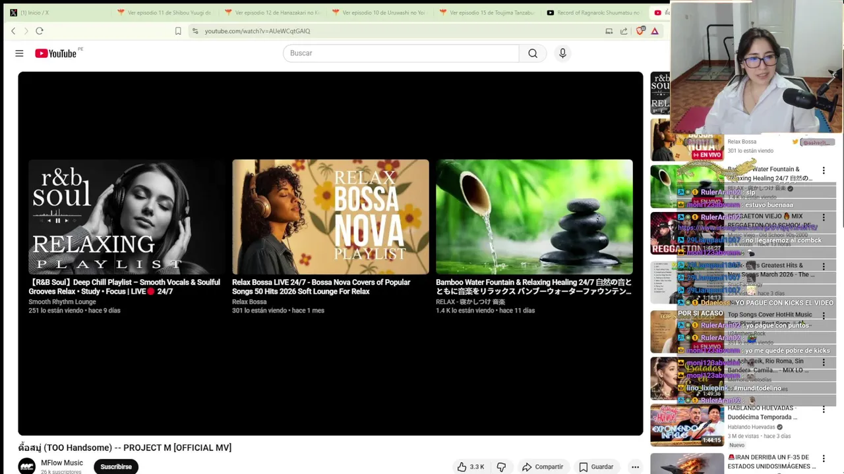The image size is (844, 474).
Task: Open options for Greatest Hits March 2026 video
Action: click(x=823, y=267)
